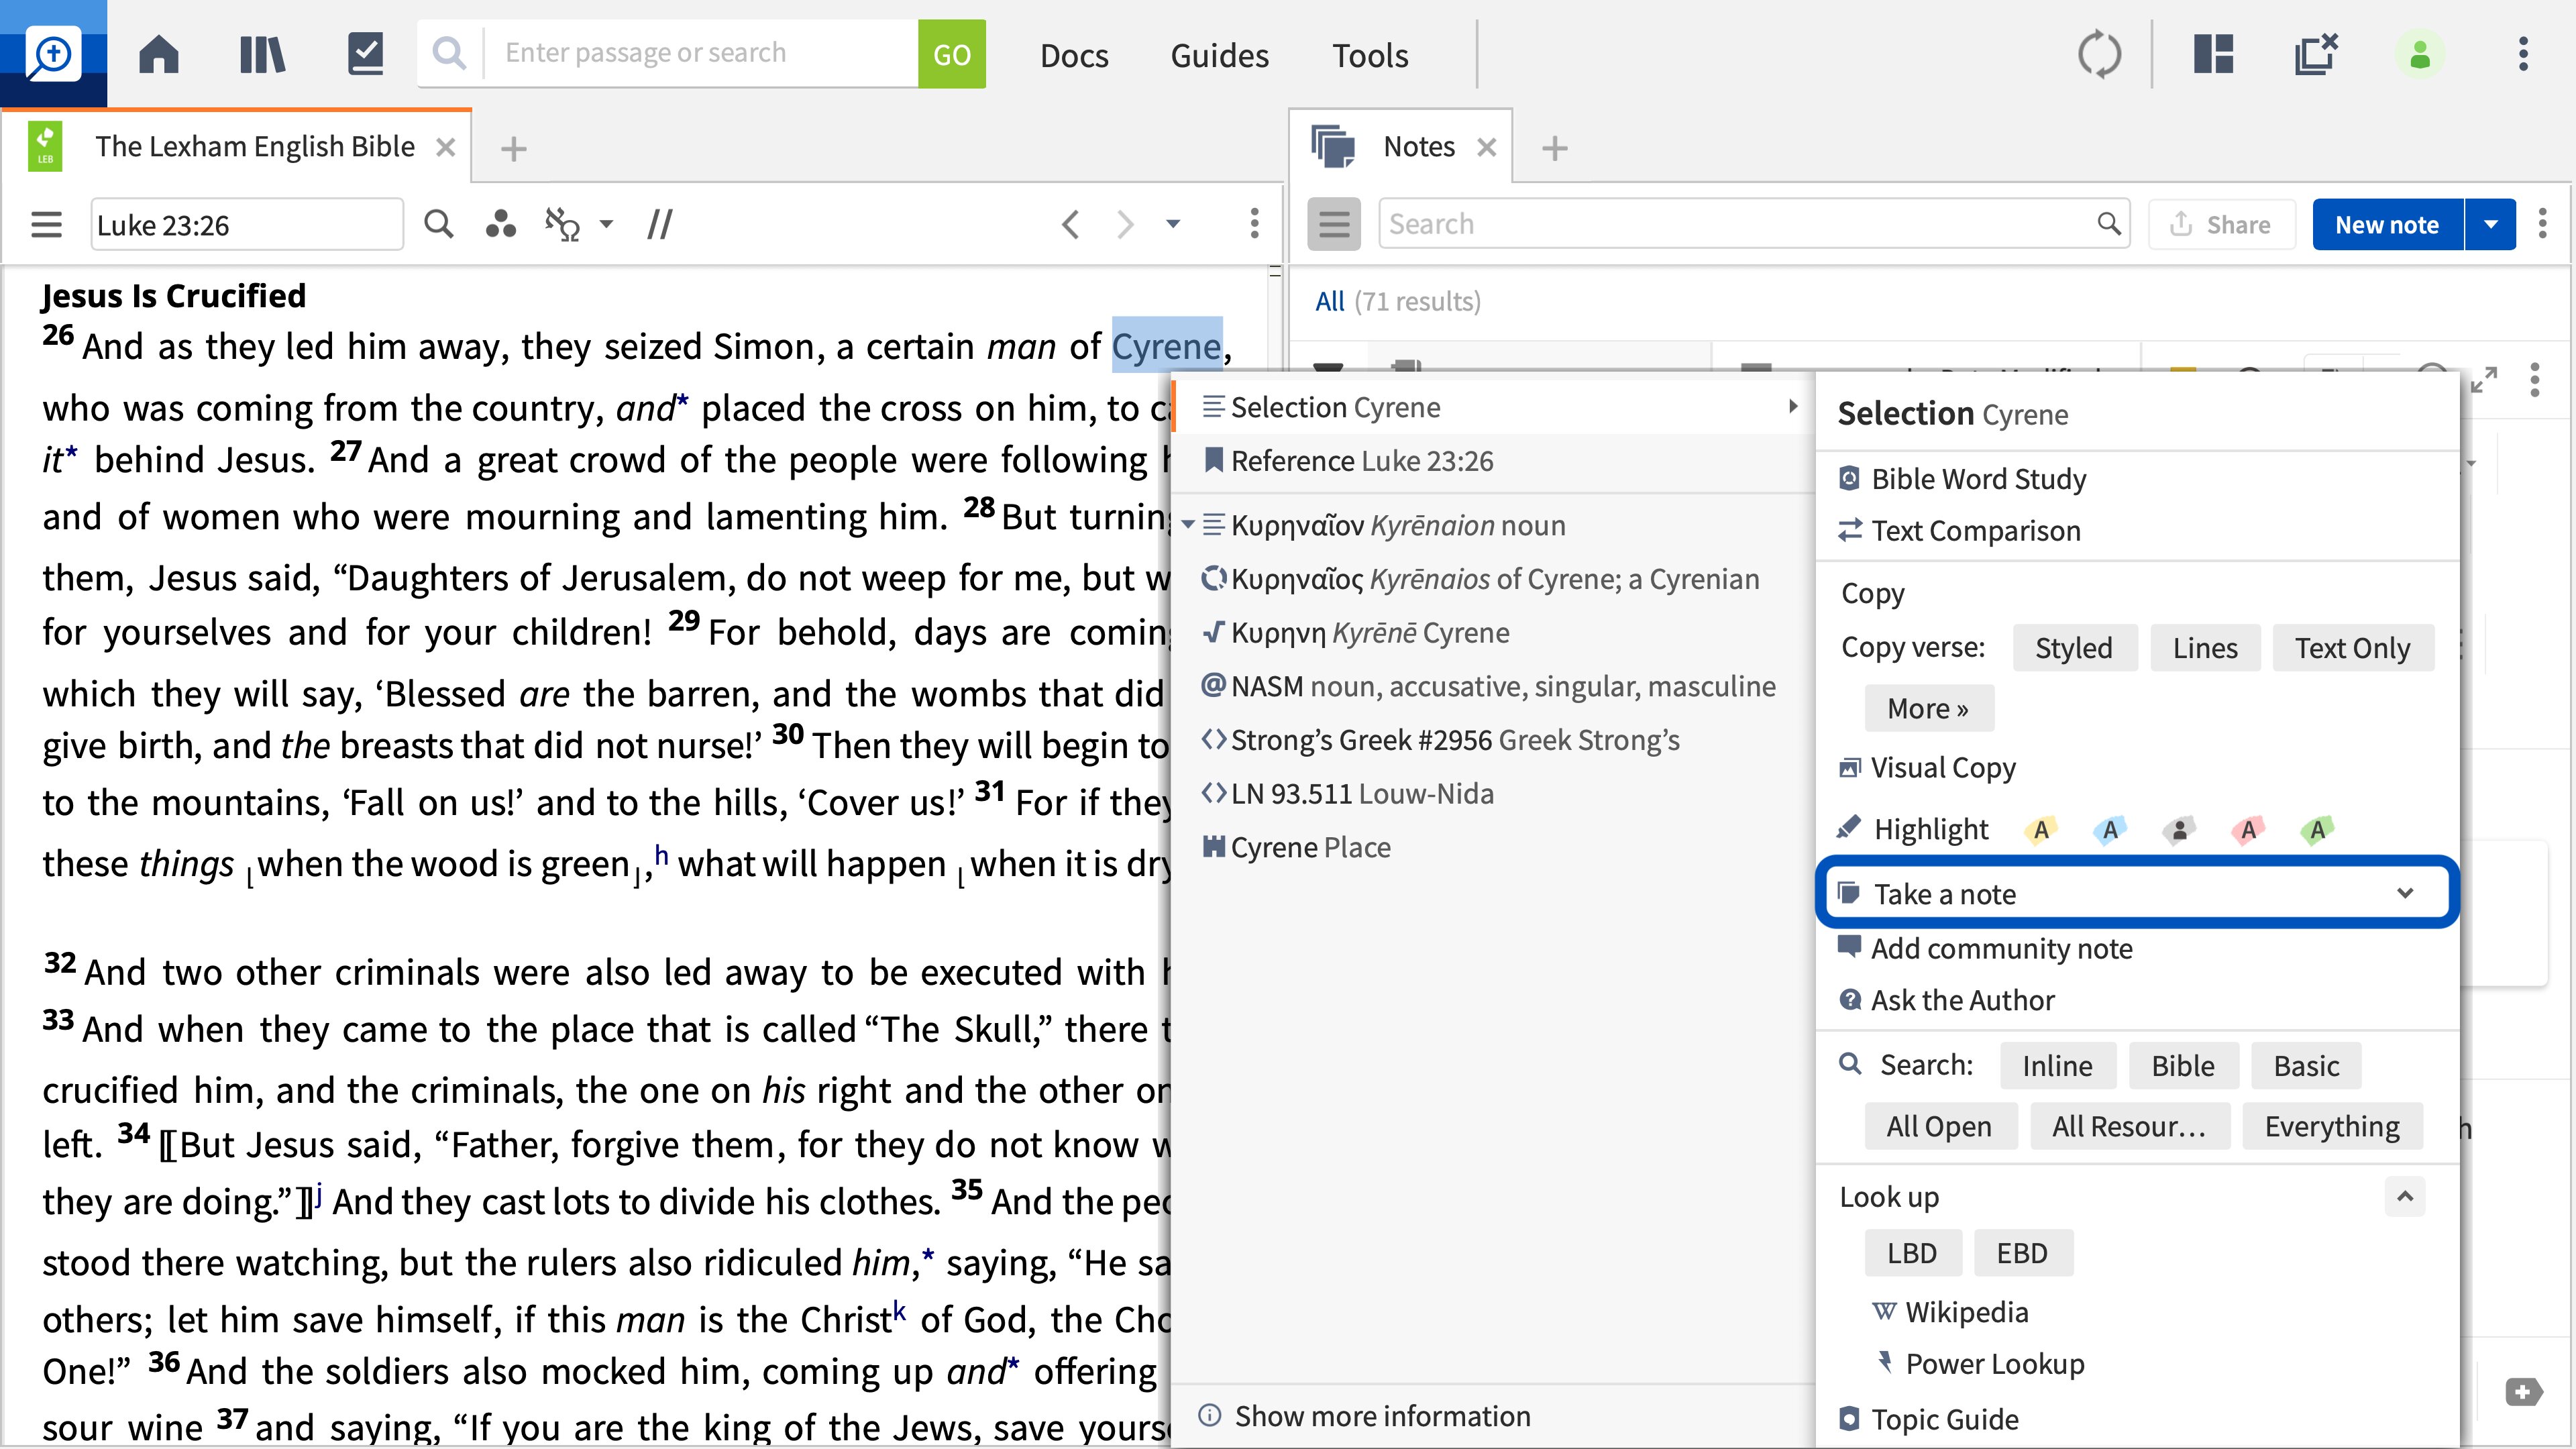Click the Share button
This screenshot has width=2576, height=1449.
2220,224
